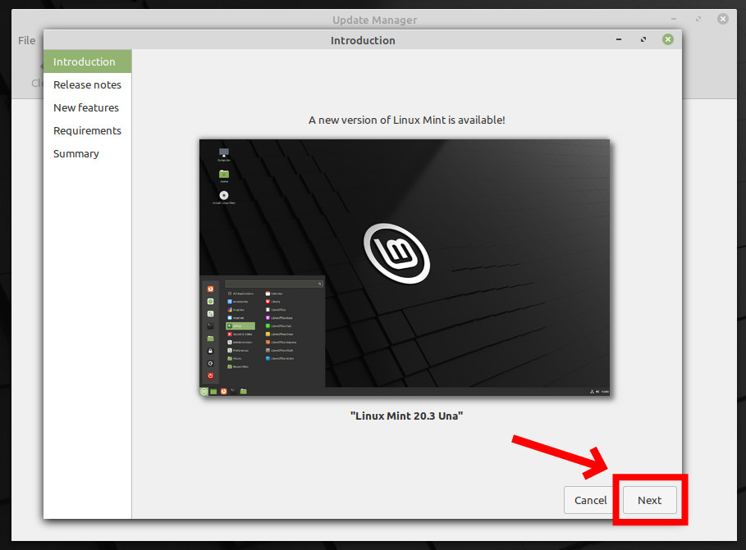Select the Introduction step in sidebar
This screenshot has width=746, height=550.
(x=88, y=61)
